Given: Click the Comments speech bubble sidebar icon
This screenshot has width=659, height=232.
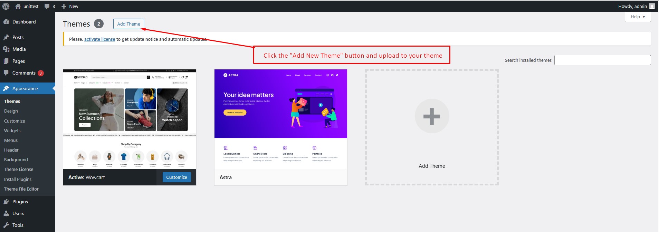Looking at the screenshot, I should [x=6, y=73].
